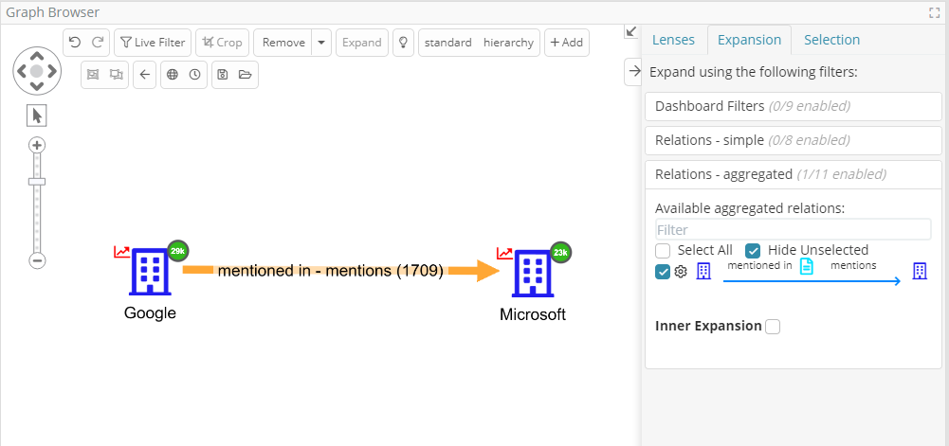Pan the graph right

tap(52, 71)
